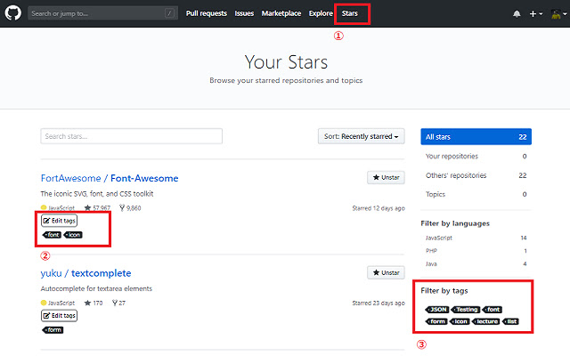
Task: Click the Search stars input box
Action: click(x=131, y=136)
